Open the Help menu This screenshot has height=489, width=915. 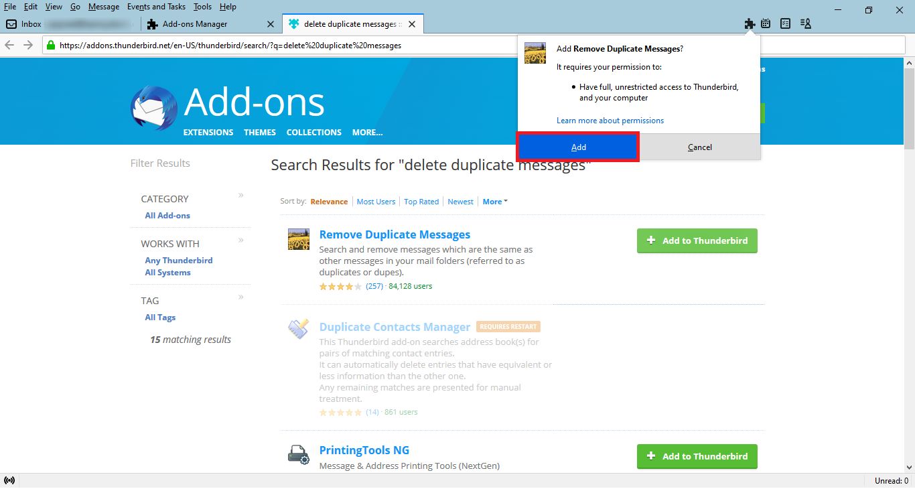(228, 7)
